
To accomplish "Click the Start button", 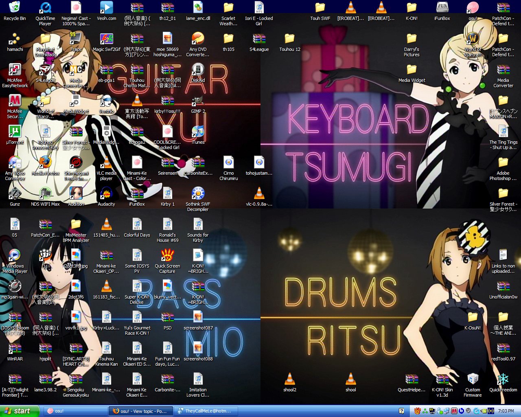I will (x=20, y=411).
